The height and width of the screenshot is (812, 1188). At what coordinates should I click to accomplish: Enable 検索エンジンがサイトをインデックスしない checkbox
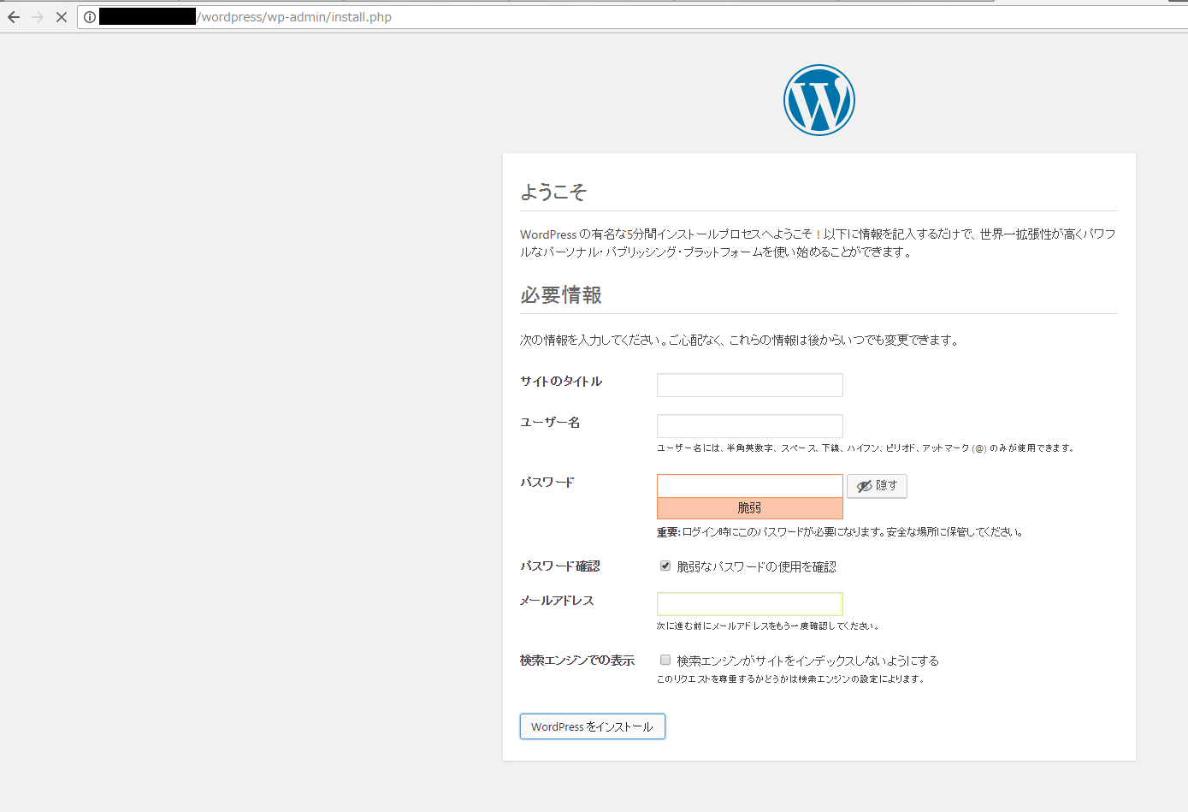(x=665, y=660)
